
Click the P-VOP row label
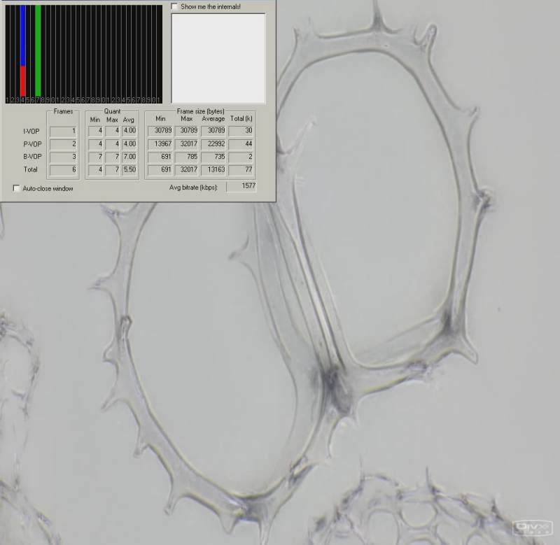coord(32,144)
